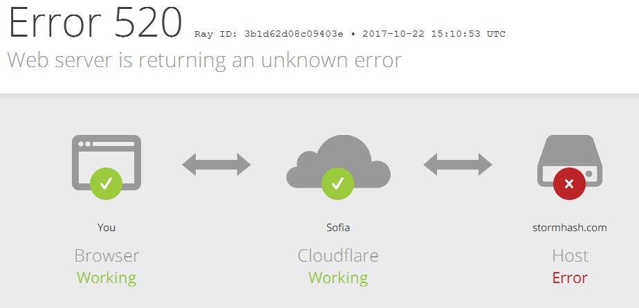The image size is (639, 308).
Task: Click the Sofia location label
Action: (x=338, y=228)
